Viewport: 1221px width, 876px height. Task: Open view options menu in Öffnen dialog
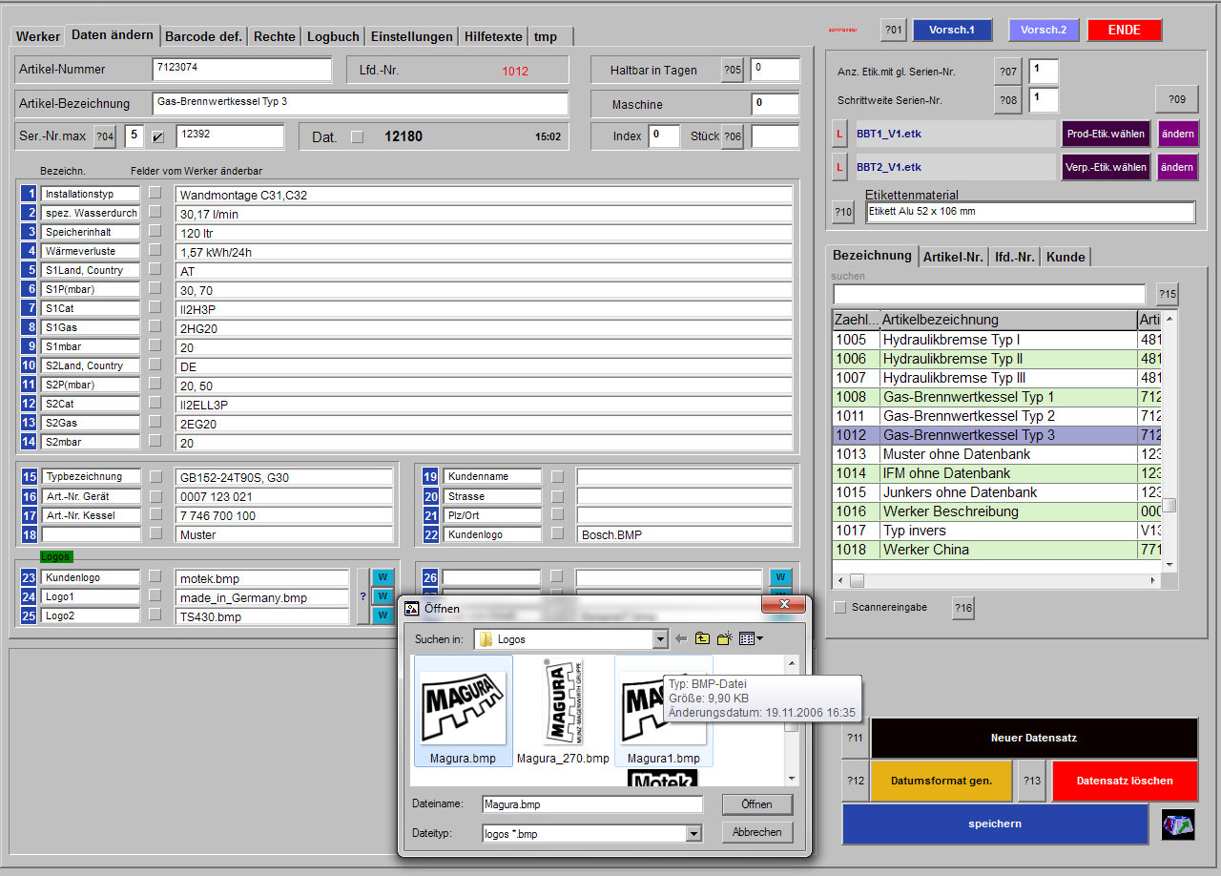coord(752,638)
